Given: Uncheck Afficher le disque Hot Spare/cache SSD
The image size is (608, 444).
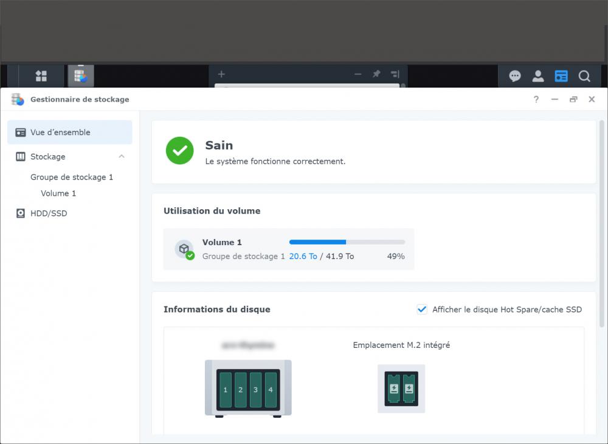Looking at the screenshot, I should pyautogui.click(x=422, y=310).
